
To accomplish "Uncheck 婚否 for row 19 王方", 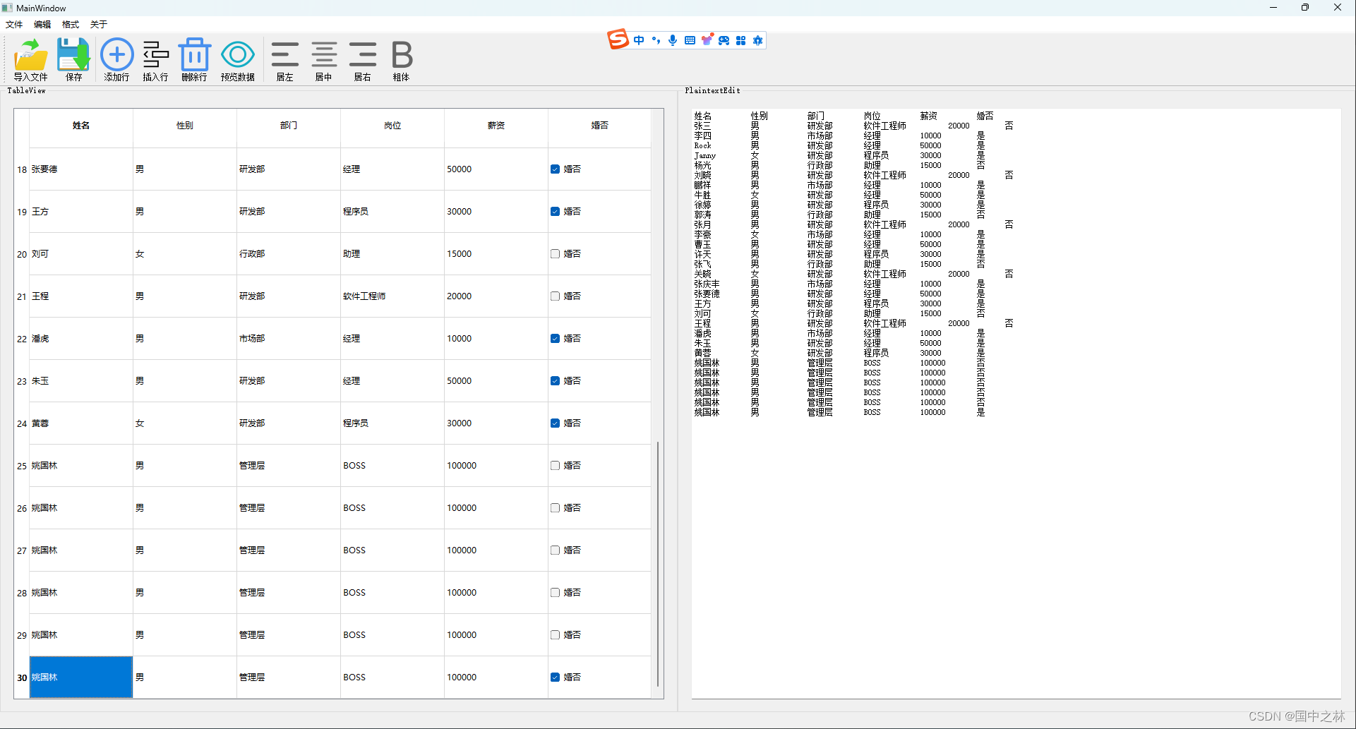I will (x=555, y=212).
